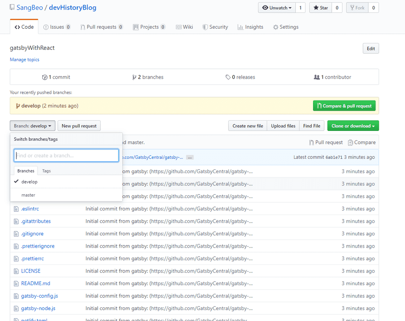Switch to the master branch
Screen dimensions: 405x321
click(x=28, y=195)
